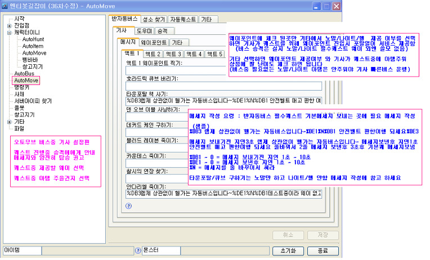
Task: Select 쫄뭇 in the tree
Action: tap(19, 108)
